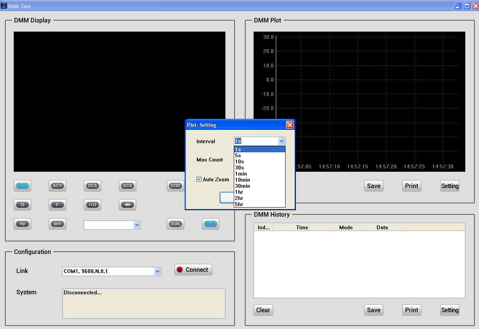Image resolution: width=479 pixels, height=329 pixels.
Task: Click the Mode column header
Action: pos(345,227)
